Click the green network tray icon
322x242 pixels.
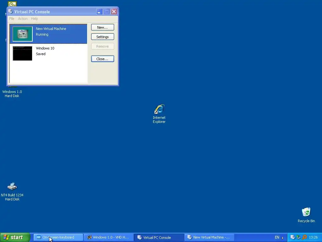(299, 237)
